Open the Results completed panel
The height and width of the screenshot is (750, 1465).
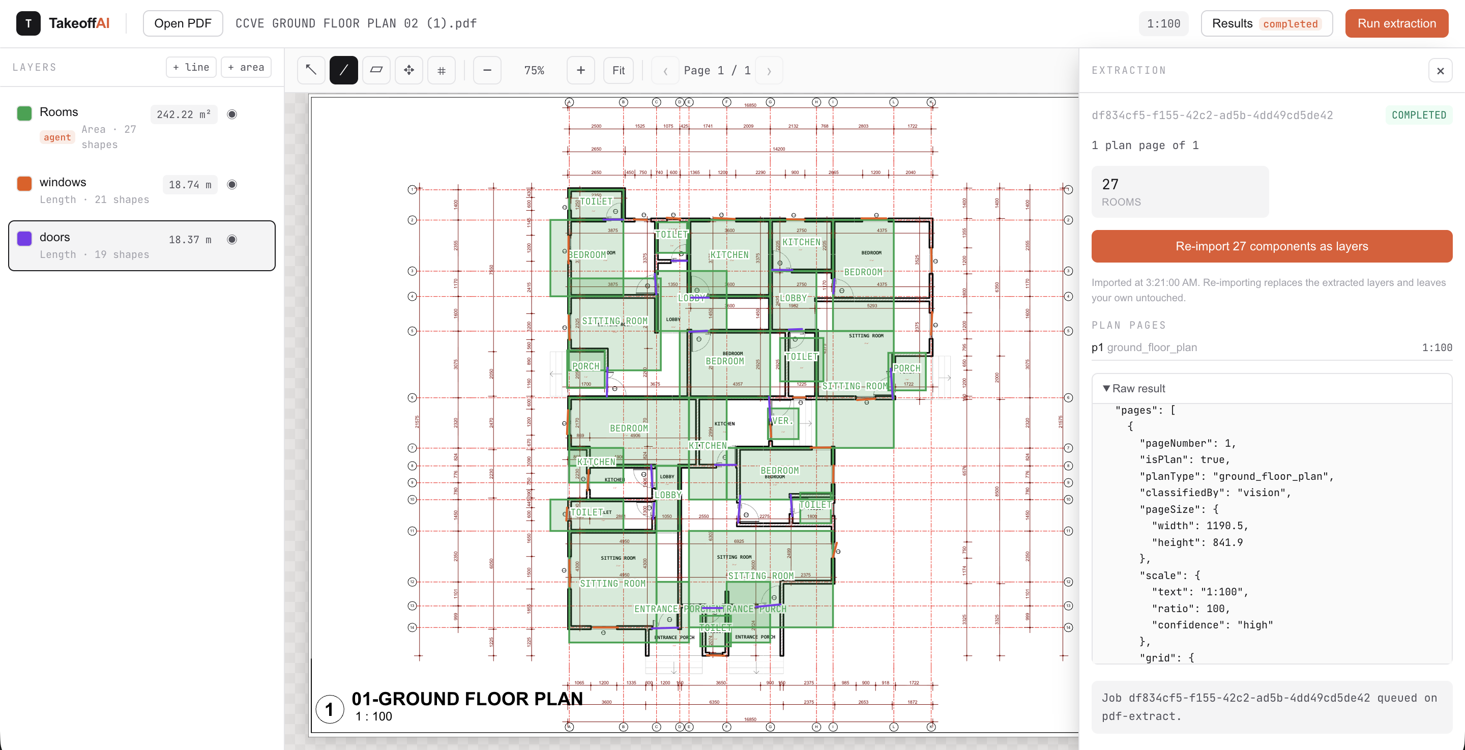tap(1267, 23)
